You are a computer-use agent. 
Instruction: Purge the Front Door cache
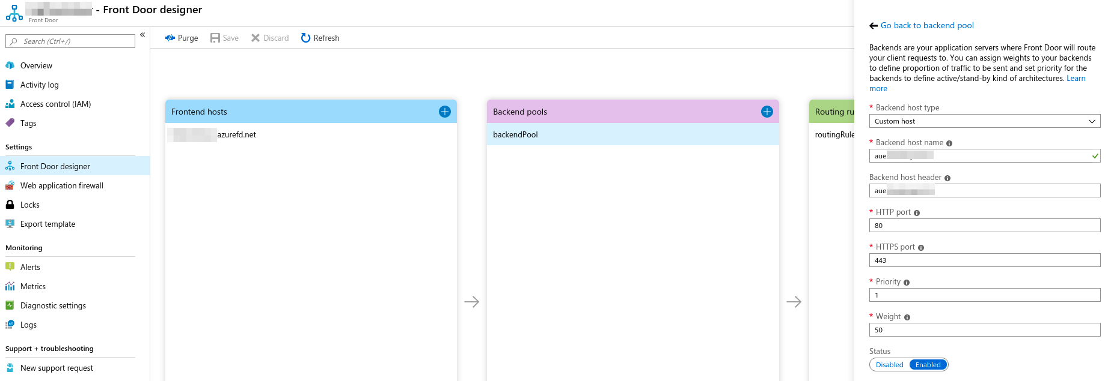click(182, 38)
